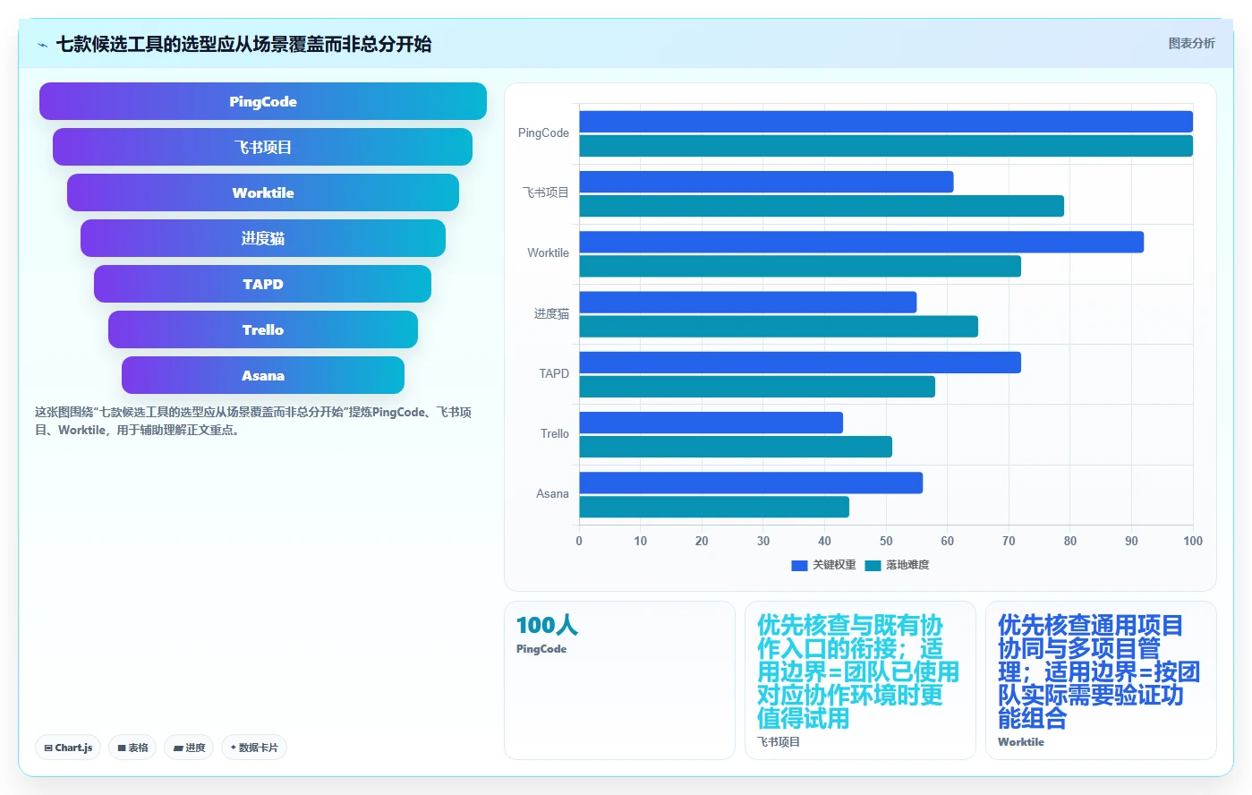Click the Worktile caption in right card
Image resolution: width=1252 pixels, height=795 pixels.
pos(1020,742)
